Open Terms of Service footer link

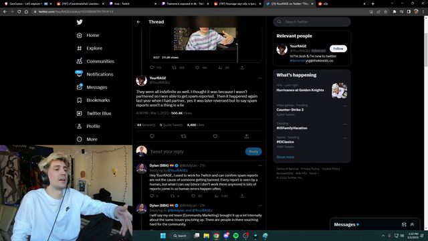click(x=287, y=169)
